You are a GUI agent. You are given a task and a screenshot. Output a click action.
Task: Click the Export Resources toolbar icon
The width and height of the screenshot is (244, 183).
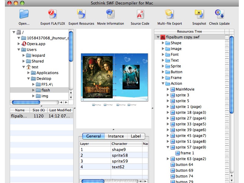pos(81,14)
